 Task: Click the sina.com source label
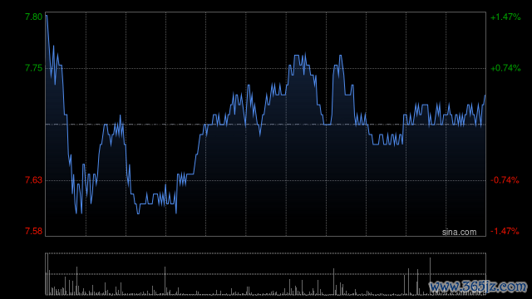pyautogui.click(x=459, y=233)
